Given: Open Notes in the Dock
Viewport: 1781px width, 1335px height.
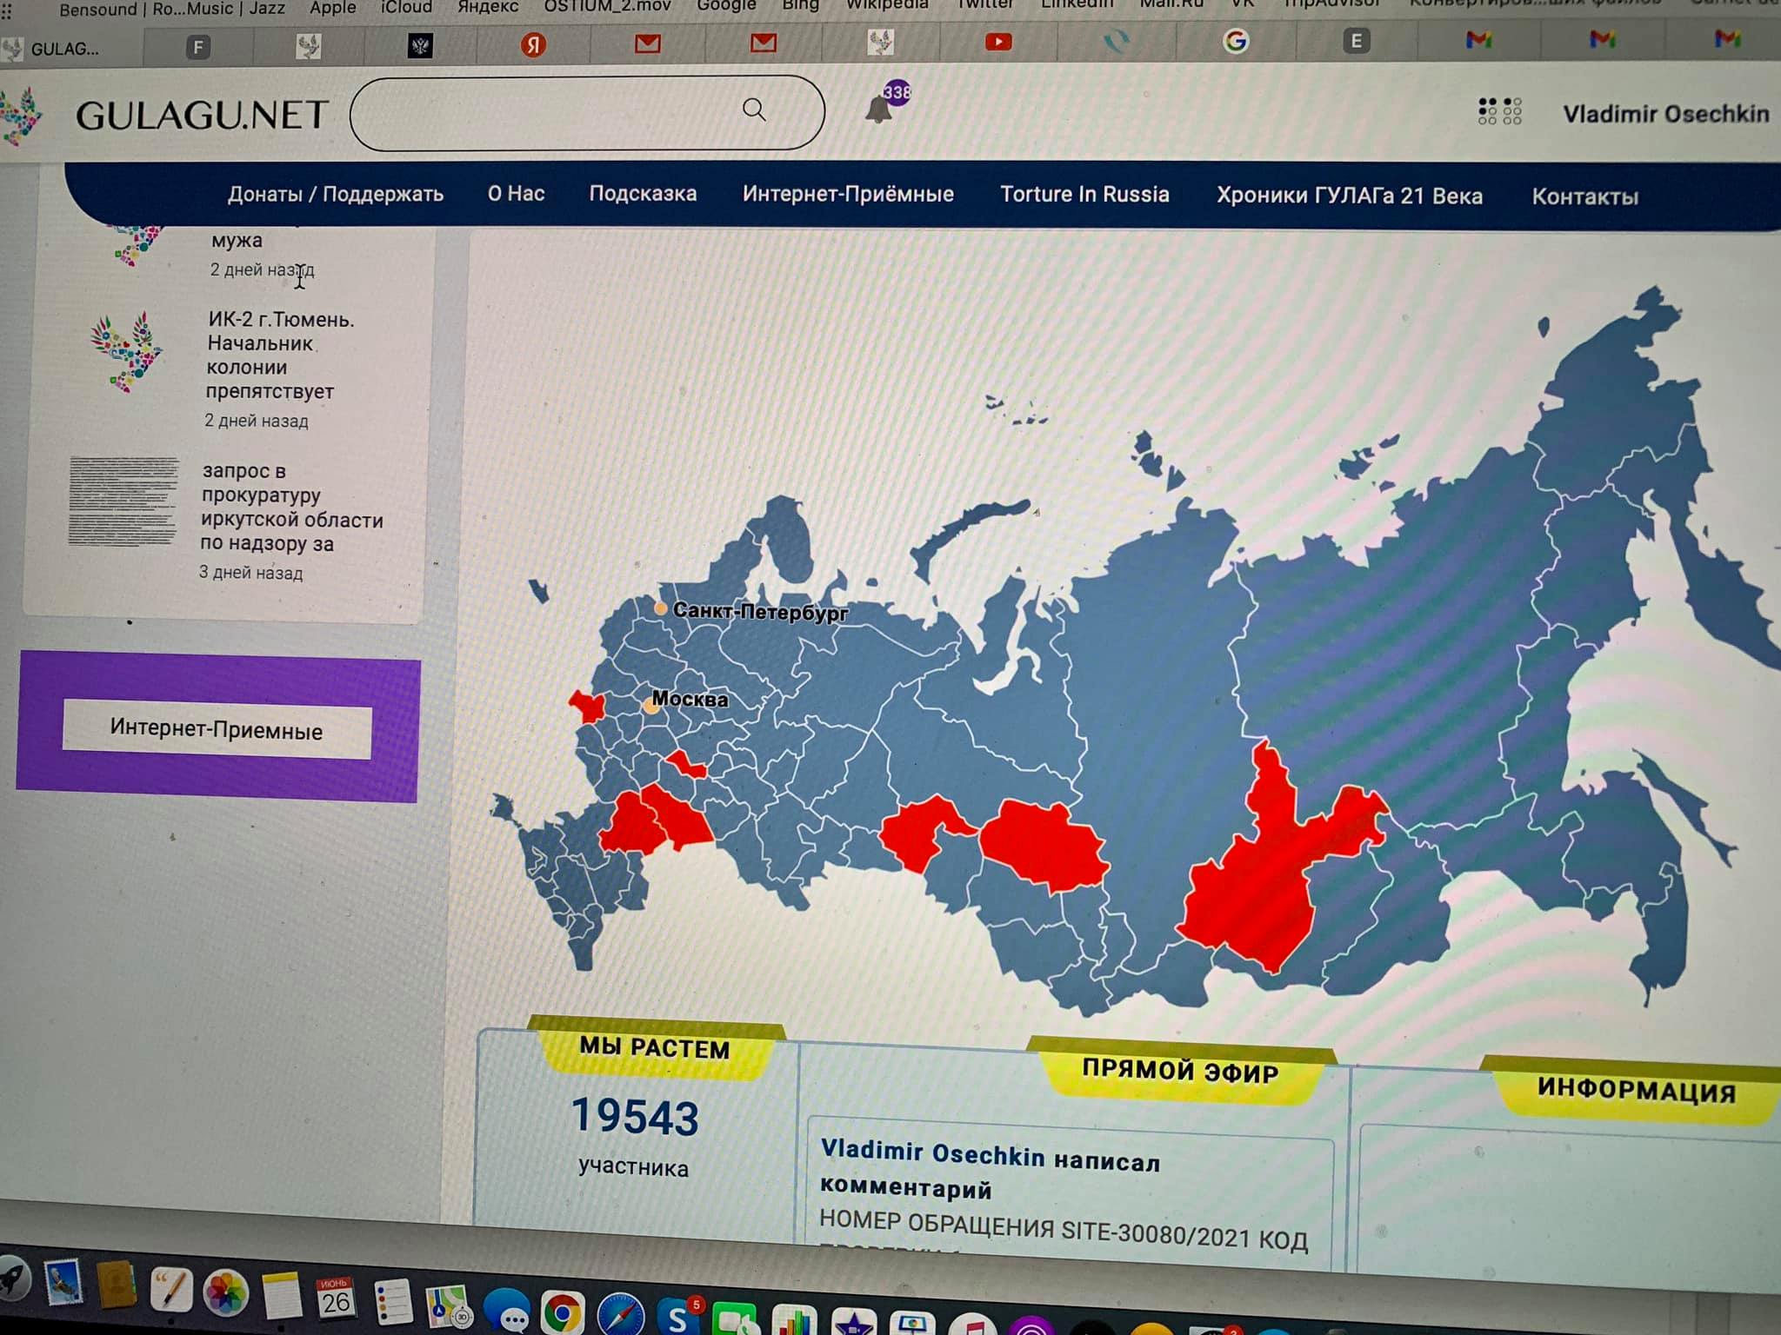Looking at the screenshot, I should point(281,1295).
